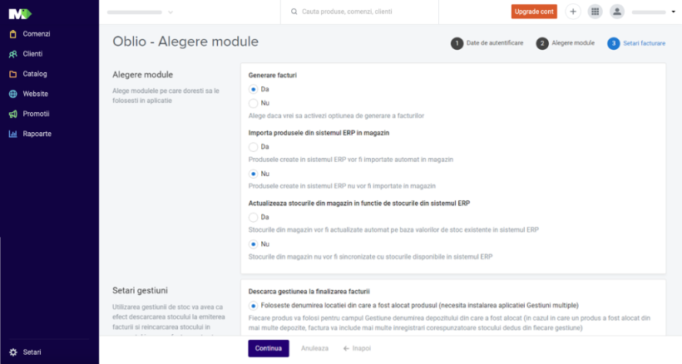Focus the Cauta produse, comenzi, clienti field
The height and width of the screenshot is (364, 682).
tap(359, 12)
